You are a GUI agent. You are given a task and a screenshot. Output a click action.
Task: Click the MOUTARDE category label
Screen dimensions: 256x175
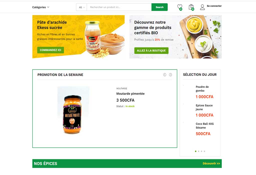click(122, 88)
